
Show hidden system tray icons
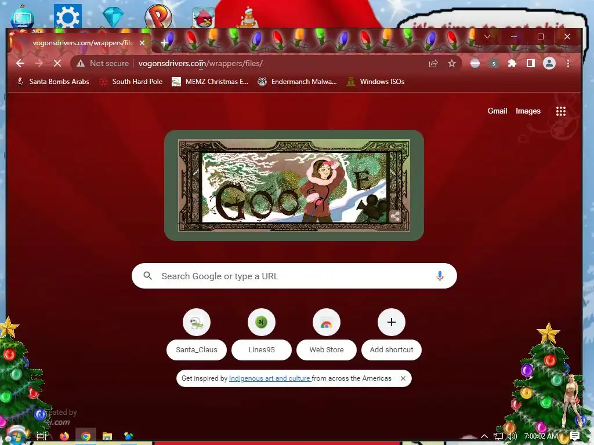[484, 436]
